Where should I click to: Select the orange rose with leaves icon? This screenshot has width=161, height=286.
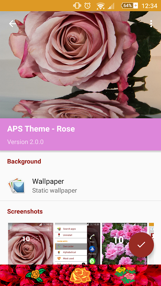click(35, 275)
